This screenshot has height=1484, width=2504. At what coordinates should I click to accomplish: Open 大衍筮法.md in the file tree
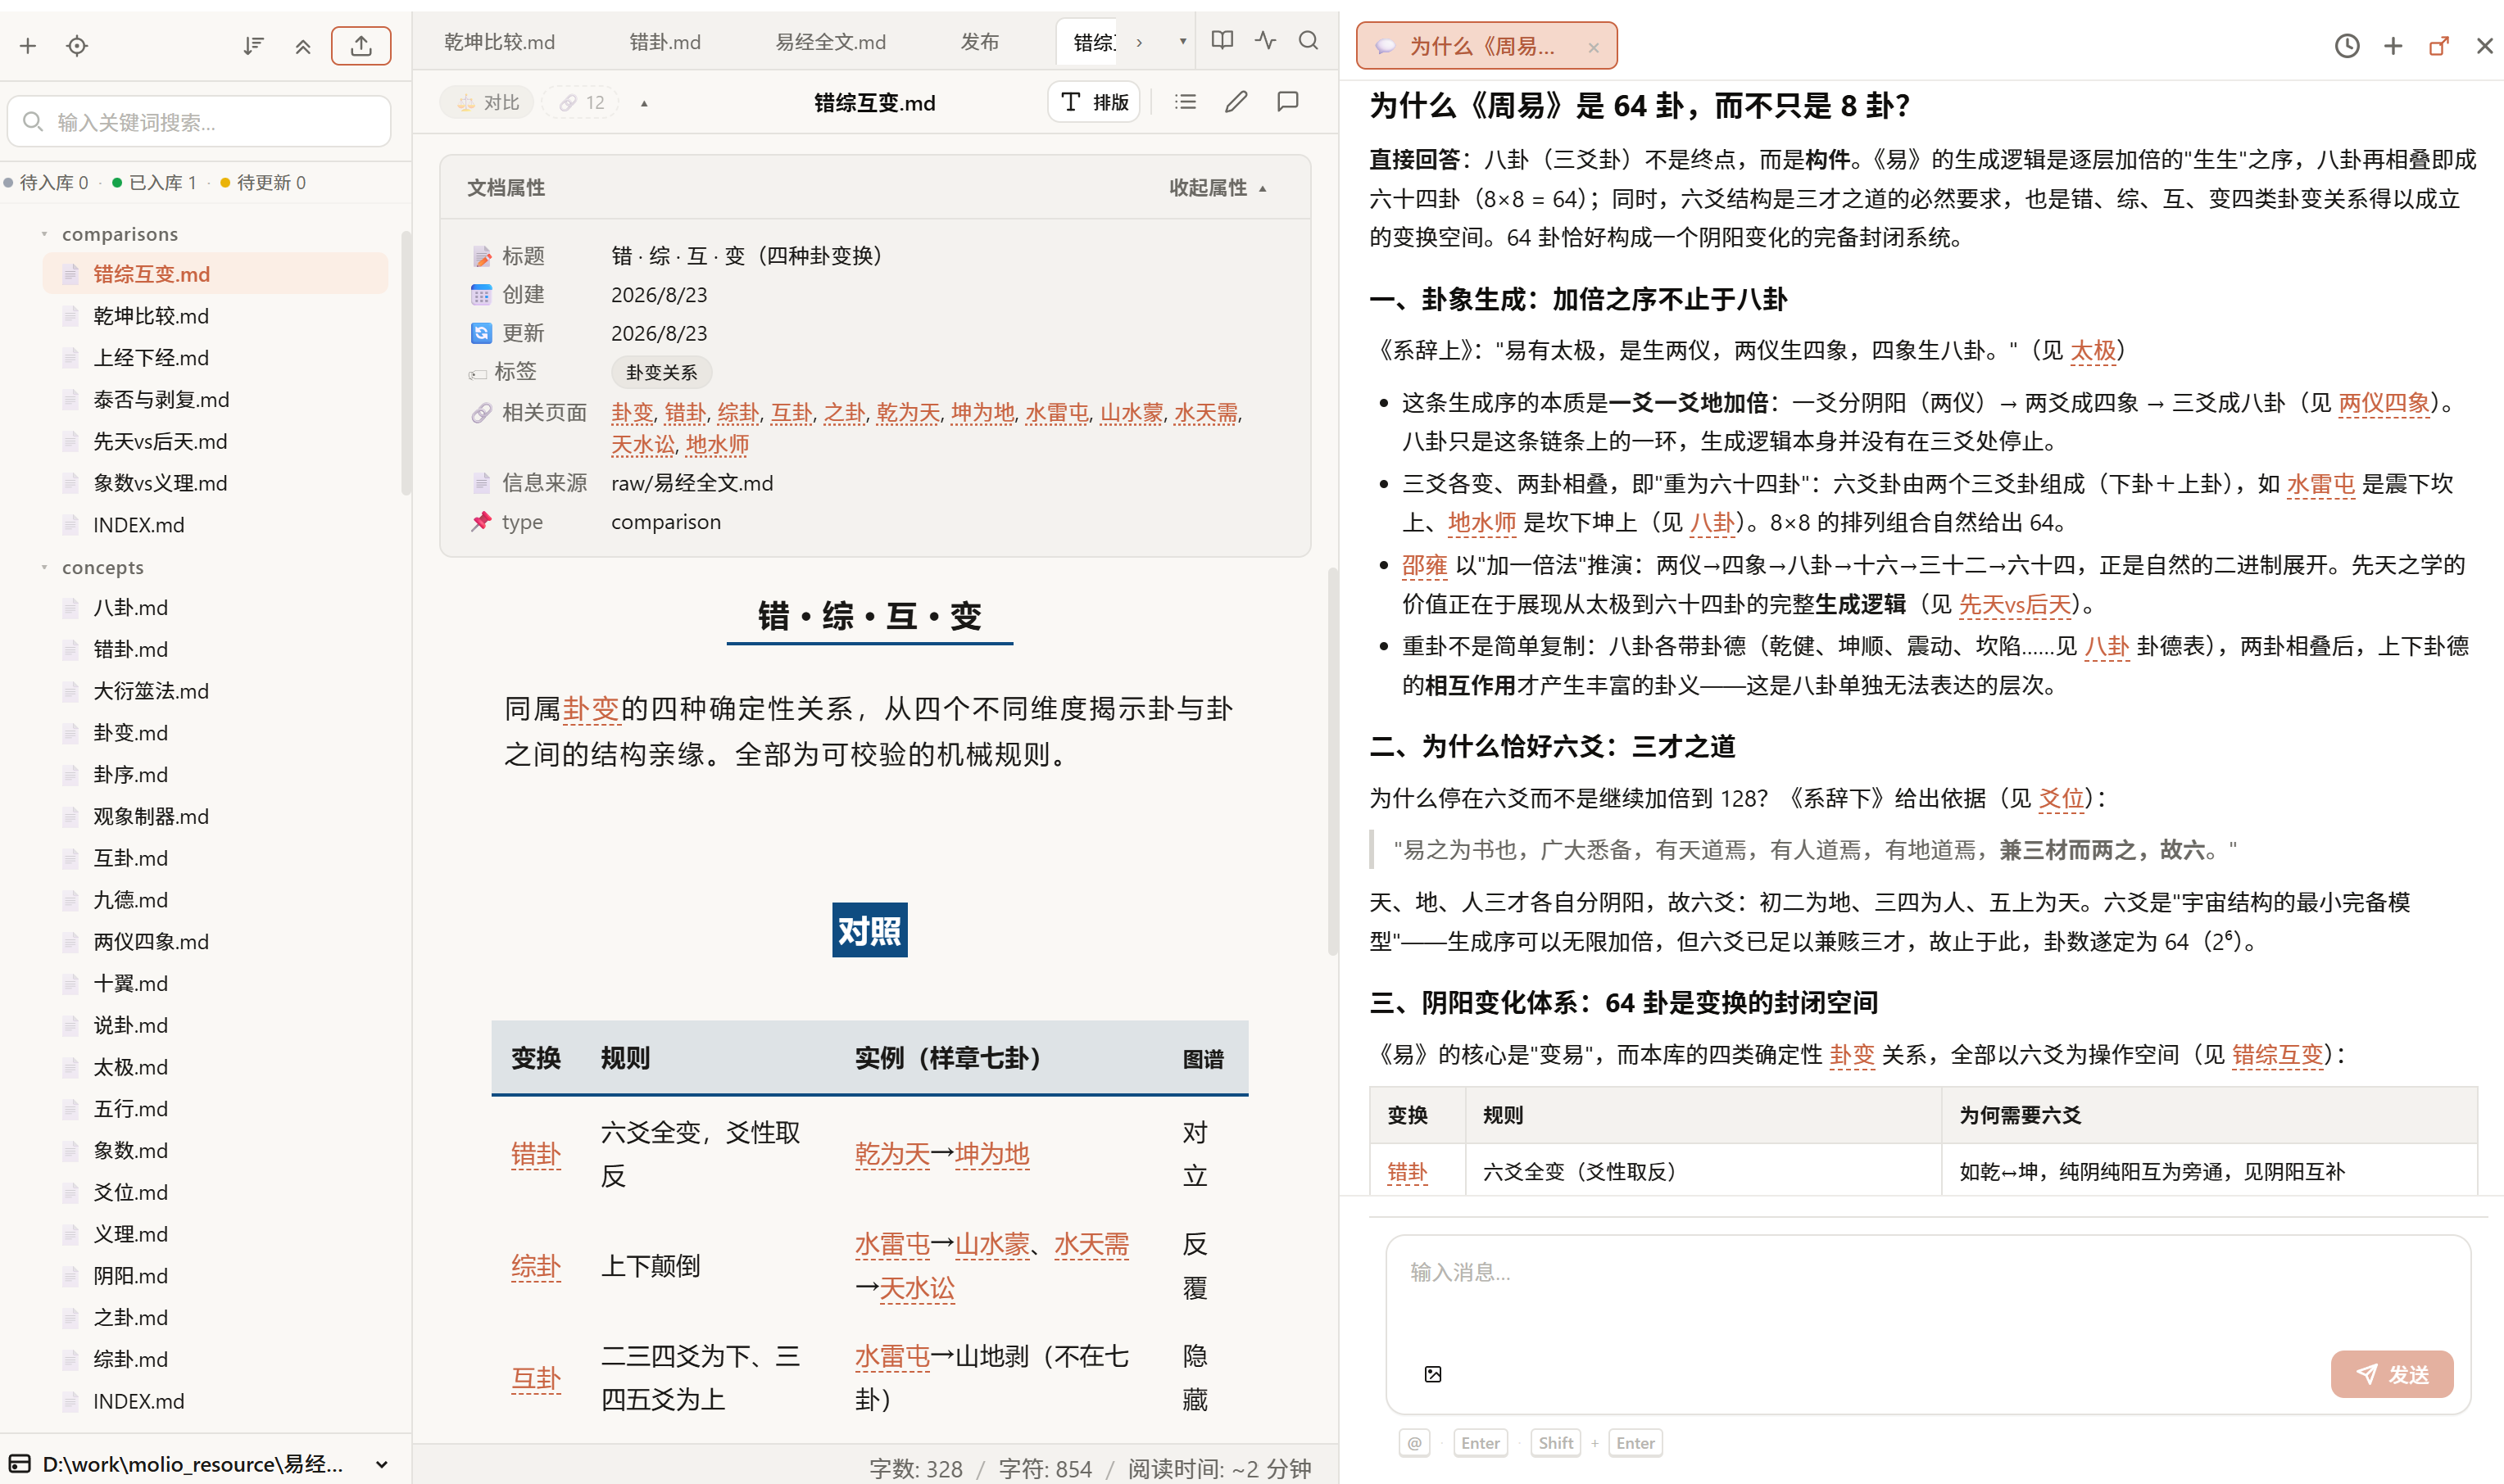click(151, 691)
